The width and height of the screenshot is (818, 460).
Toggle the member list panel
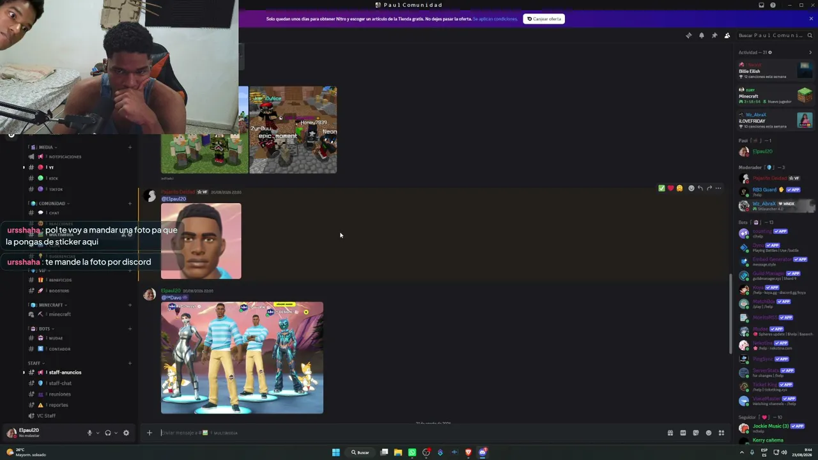click(727, 36)
